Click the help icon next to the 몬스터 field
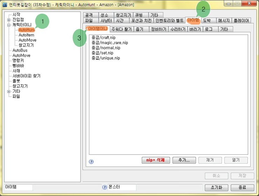Viewport: 259px width, 196px height. point(105,187)
